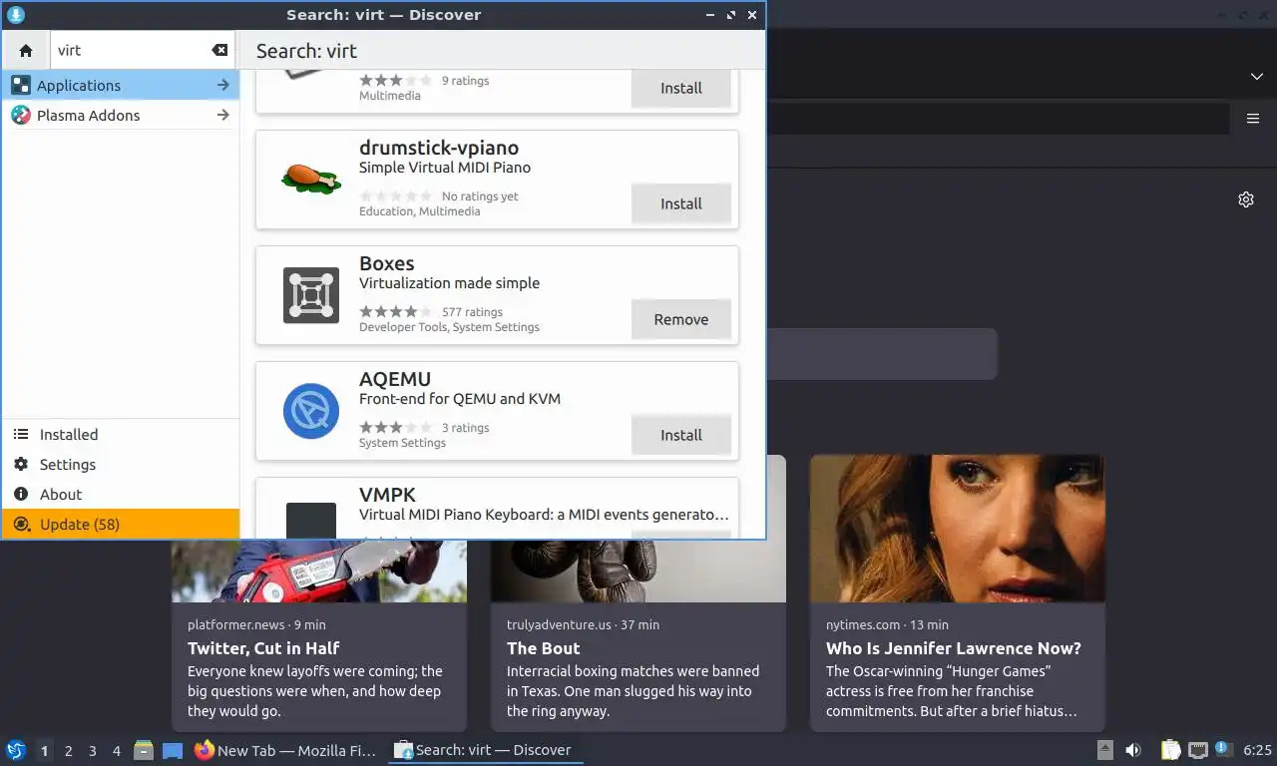This screenshot has width=1277, height=766.
Task: Clear the virt search text
Action: pyautogui.click(x=219, y=50)
